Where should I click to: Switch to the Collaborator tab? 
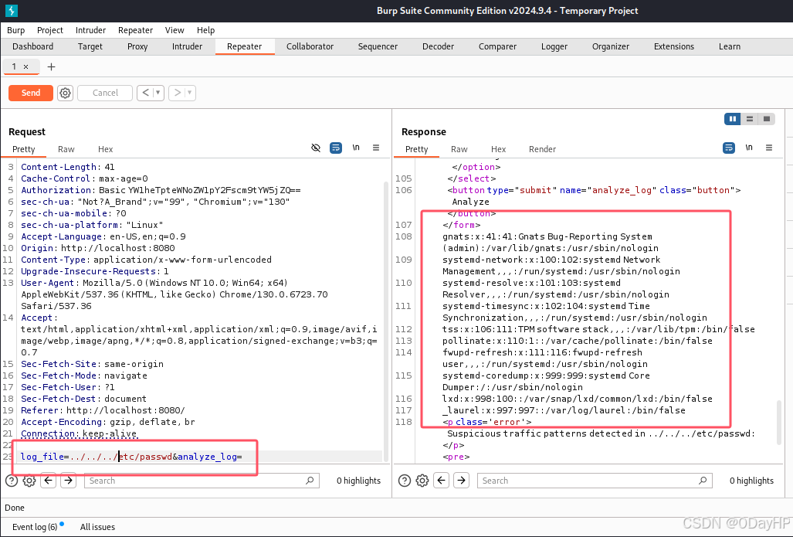(x=310, y=46)
